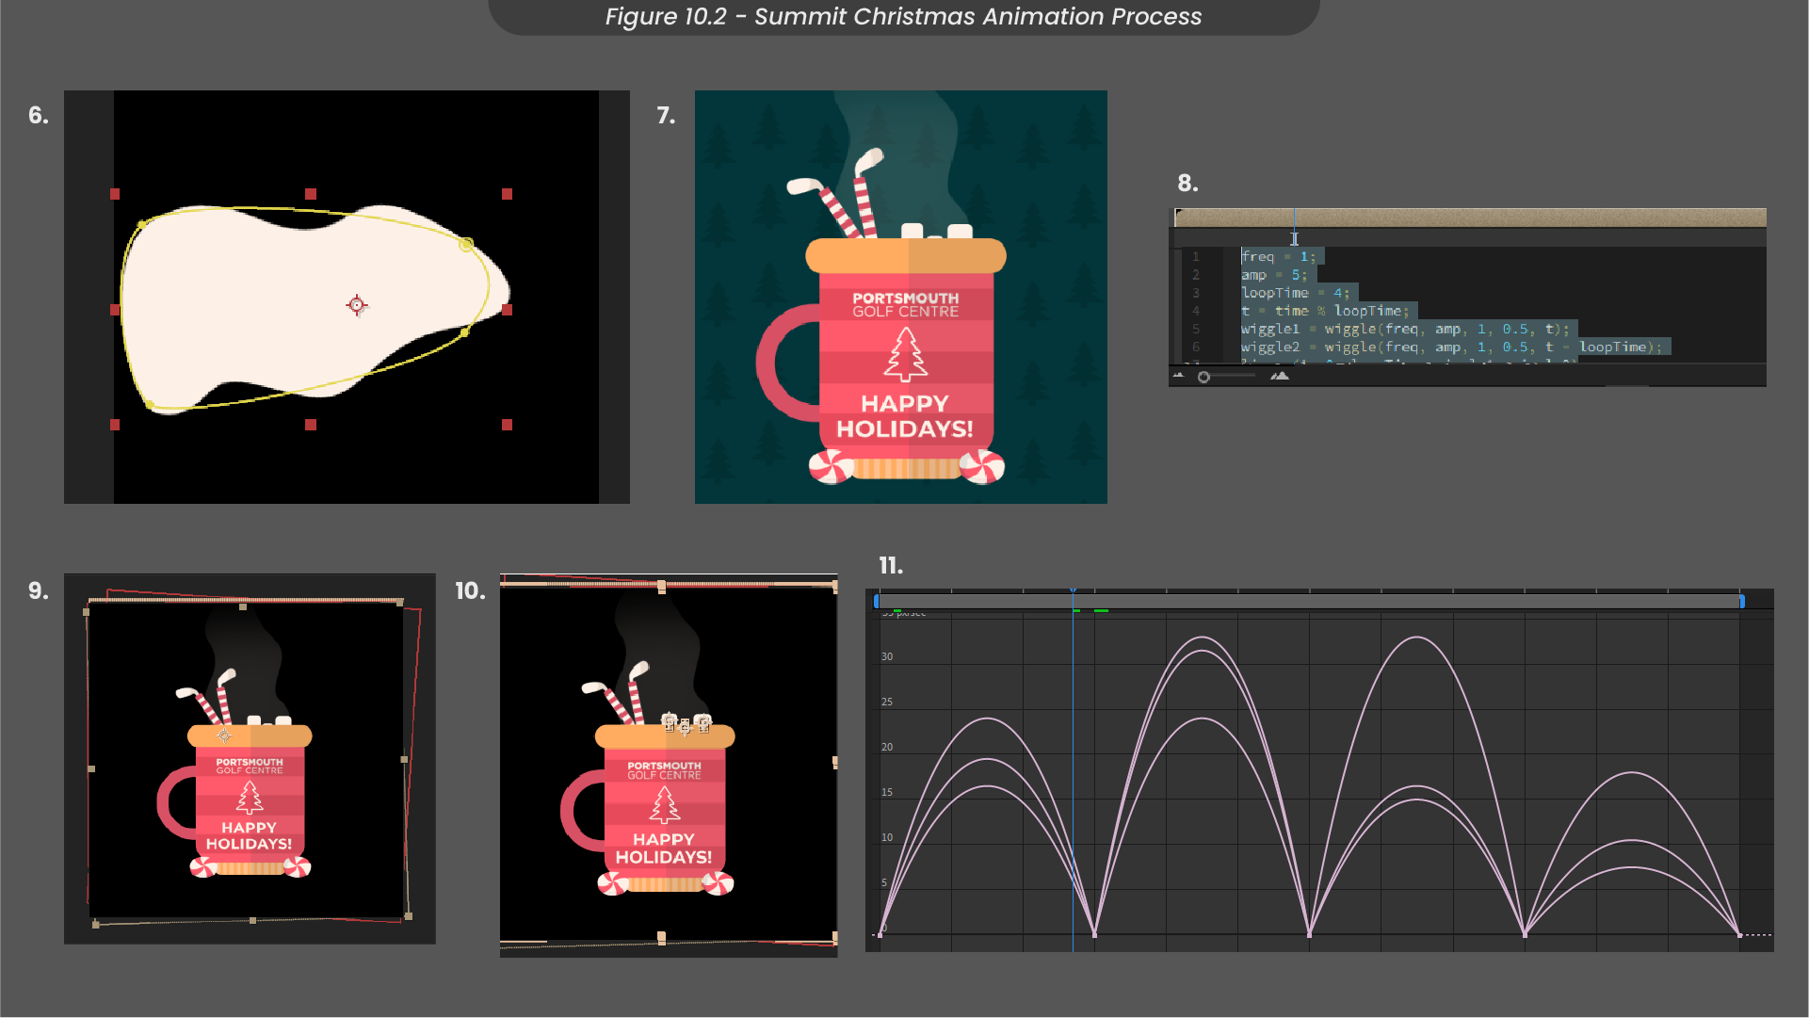Viewport: 1809px width, 1018px height.
Task: Click the 'wiggle1' expression line
Action: pos(1405,329)
